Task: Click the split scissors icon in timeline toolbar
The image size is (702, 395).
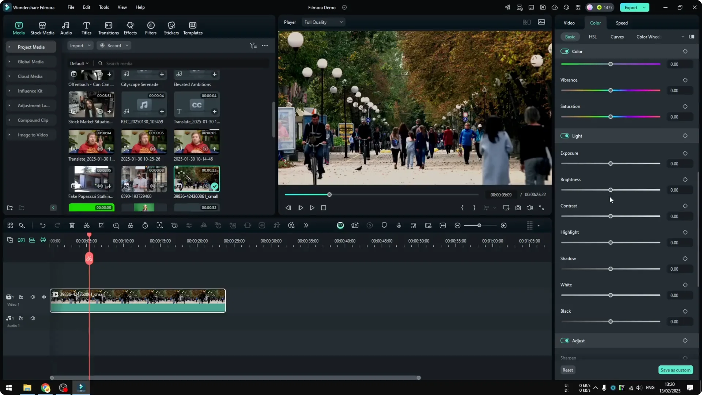Action: (87, 226)
